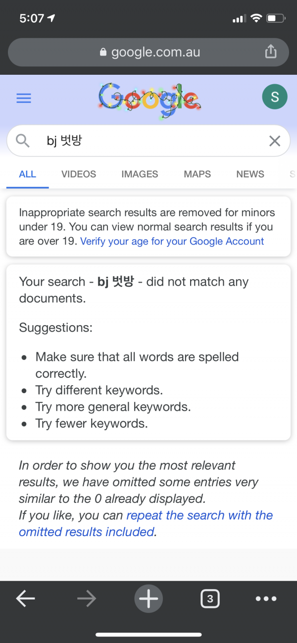The width and height of the screenshot is (297, 643).
Task: Open the green S account avatar
Action: click(275, 97)
